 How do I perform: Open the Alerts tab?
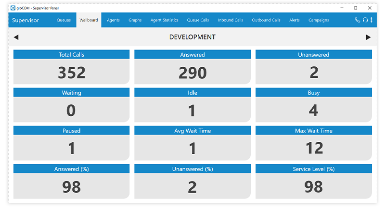click(x=295, y=20)
